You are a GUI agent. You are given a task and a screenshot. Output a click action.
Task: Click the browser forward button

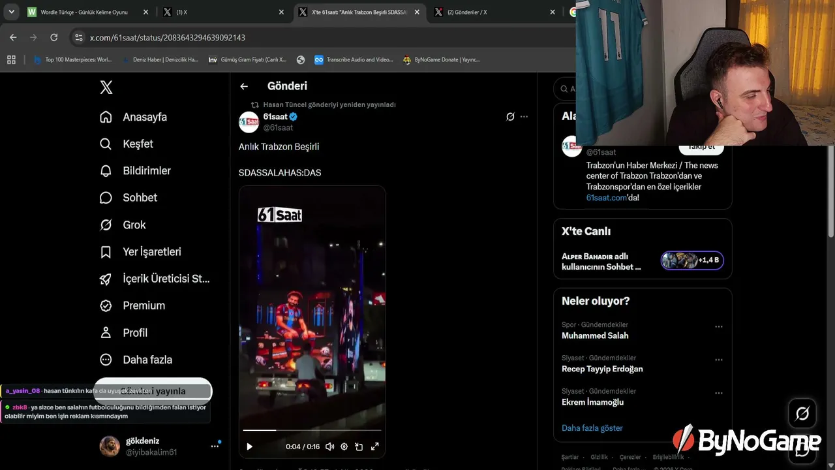click(x=33, y=37)
